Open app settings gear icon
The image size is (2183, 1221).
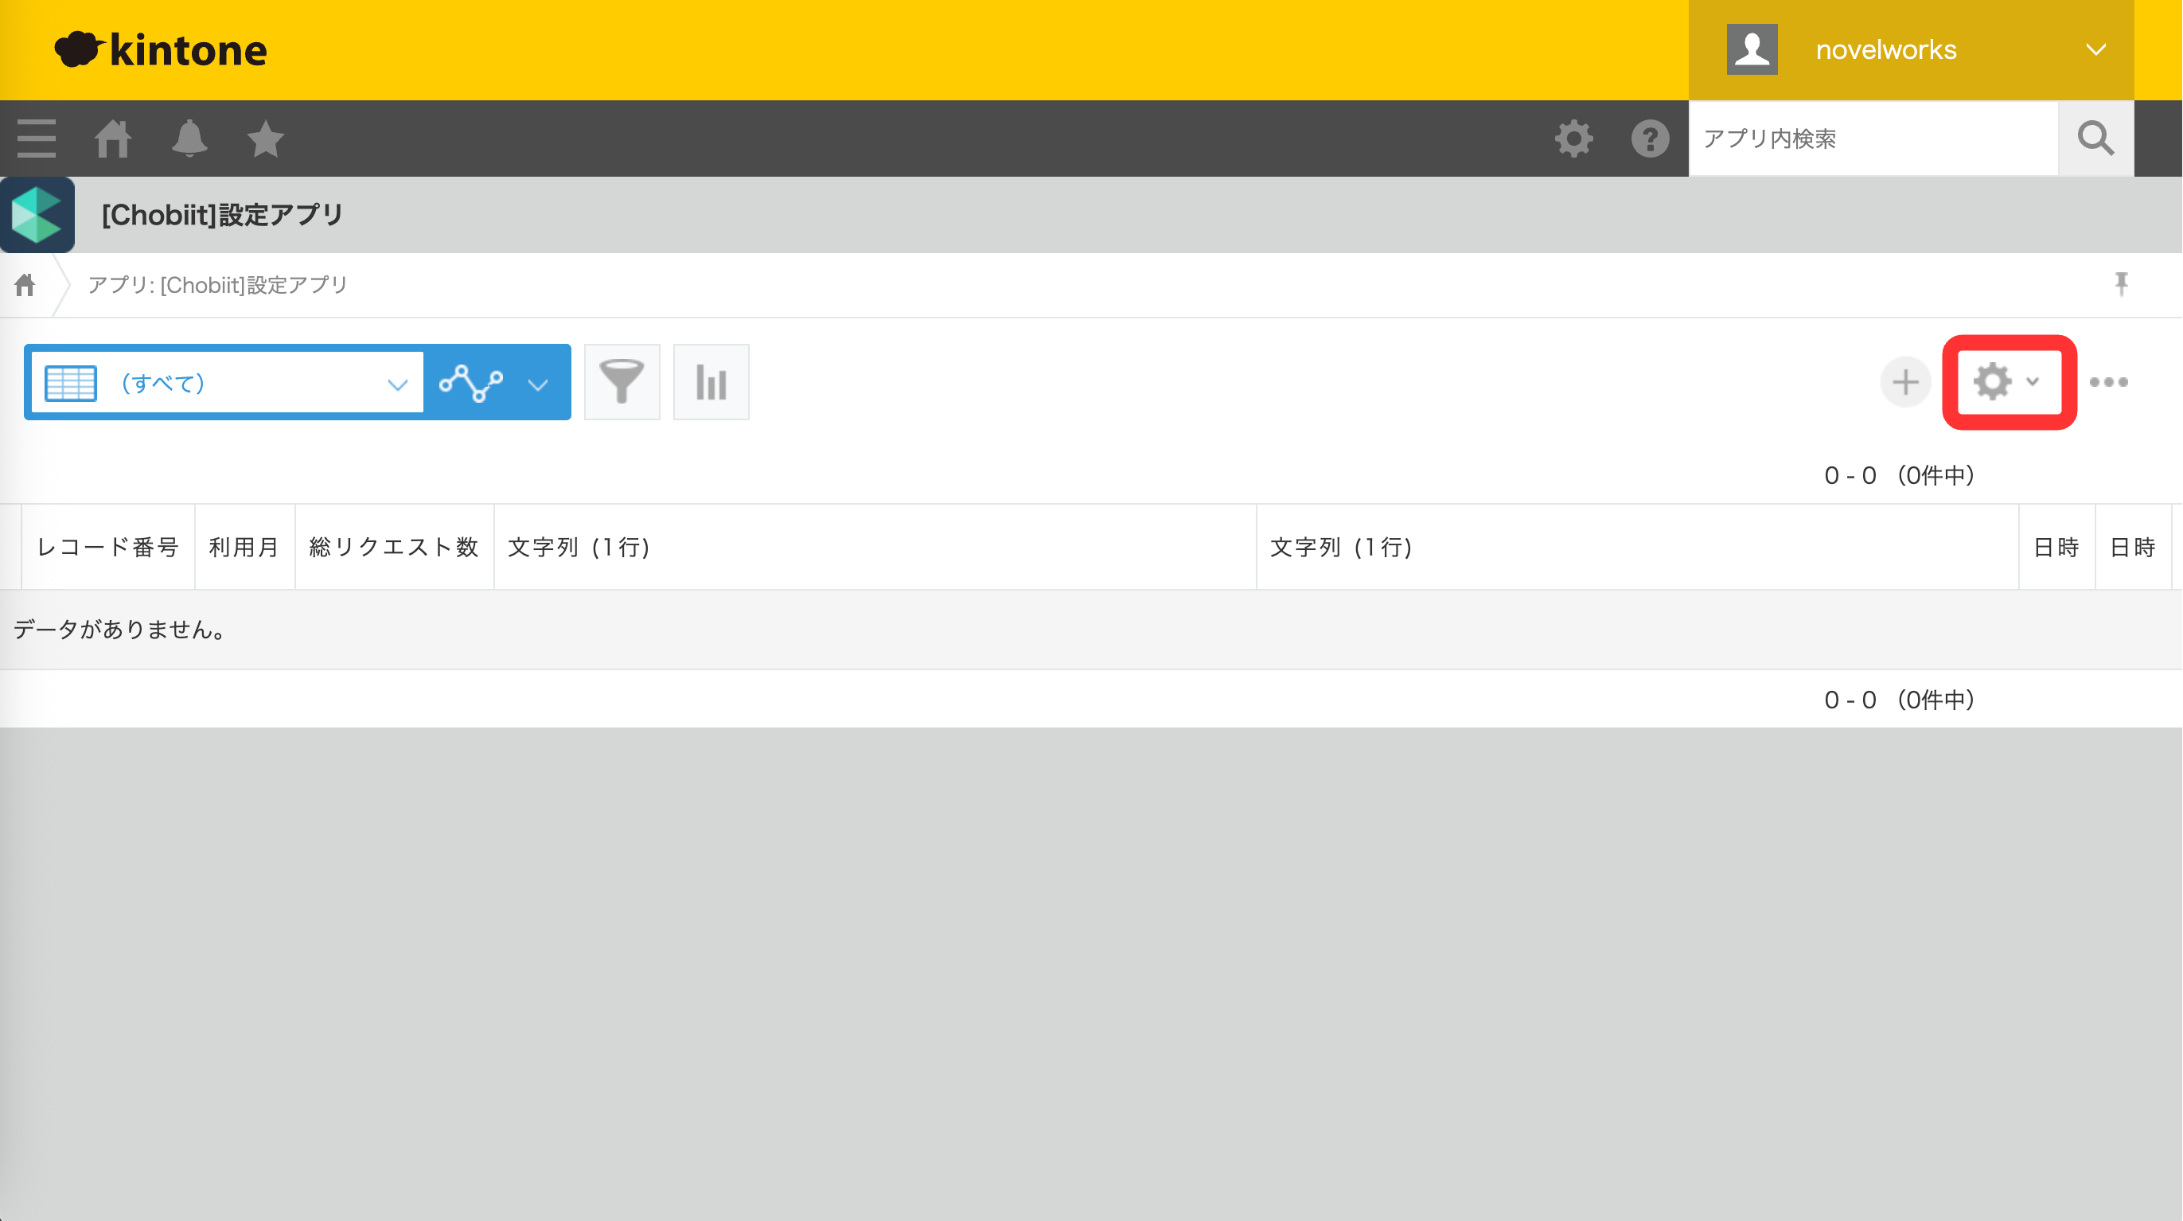(1992, 382)
